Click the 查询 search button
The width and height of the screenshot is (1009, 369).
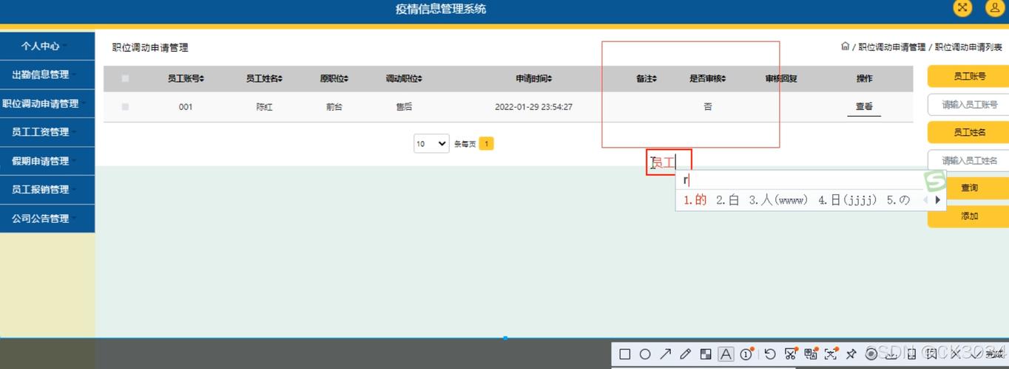pyautogui.click(x=968, y=187)
